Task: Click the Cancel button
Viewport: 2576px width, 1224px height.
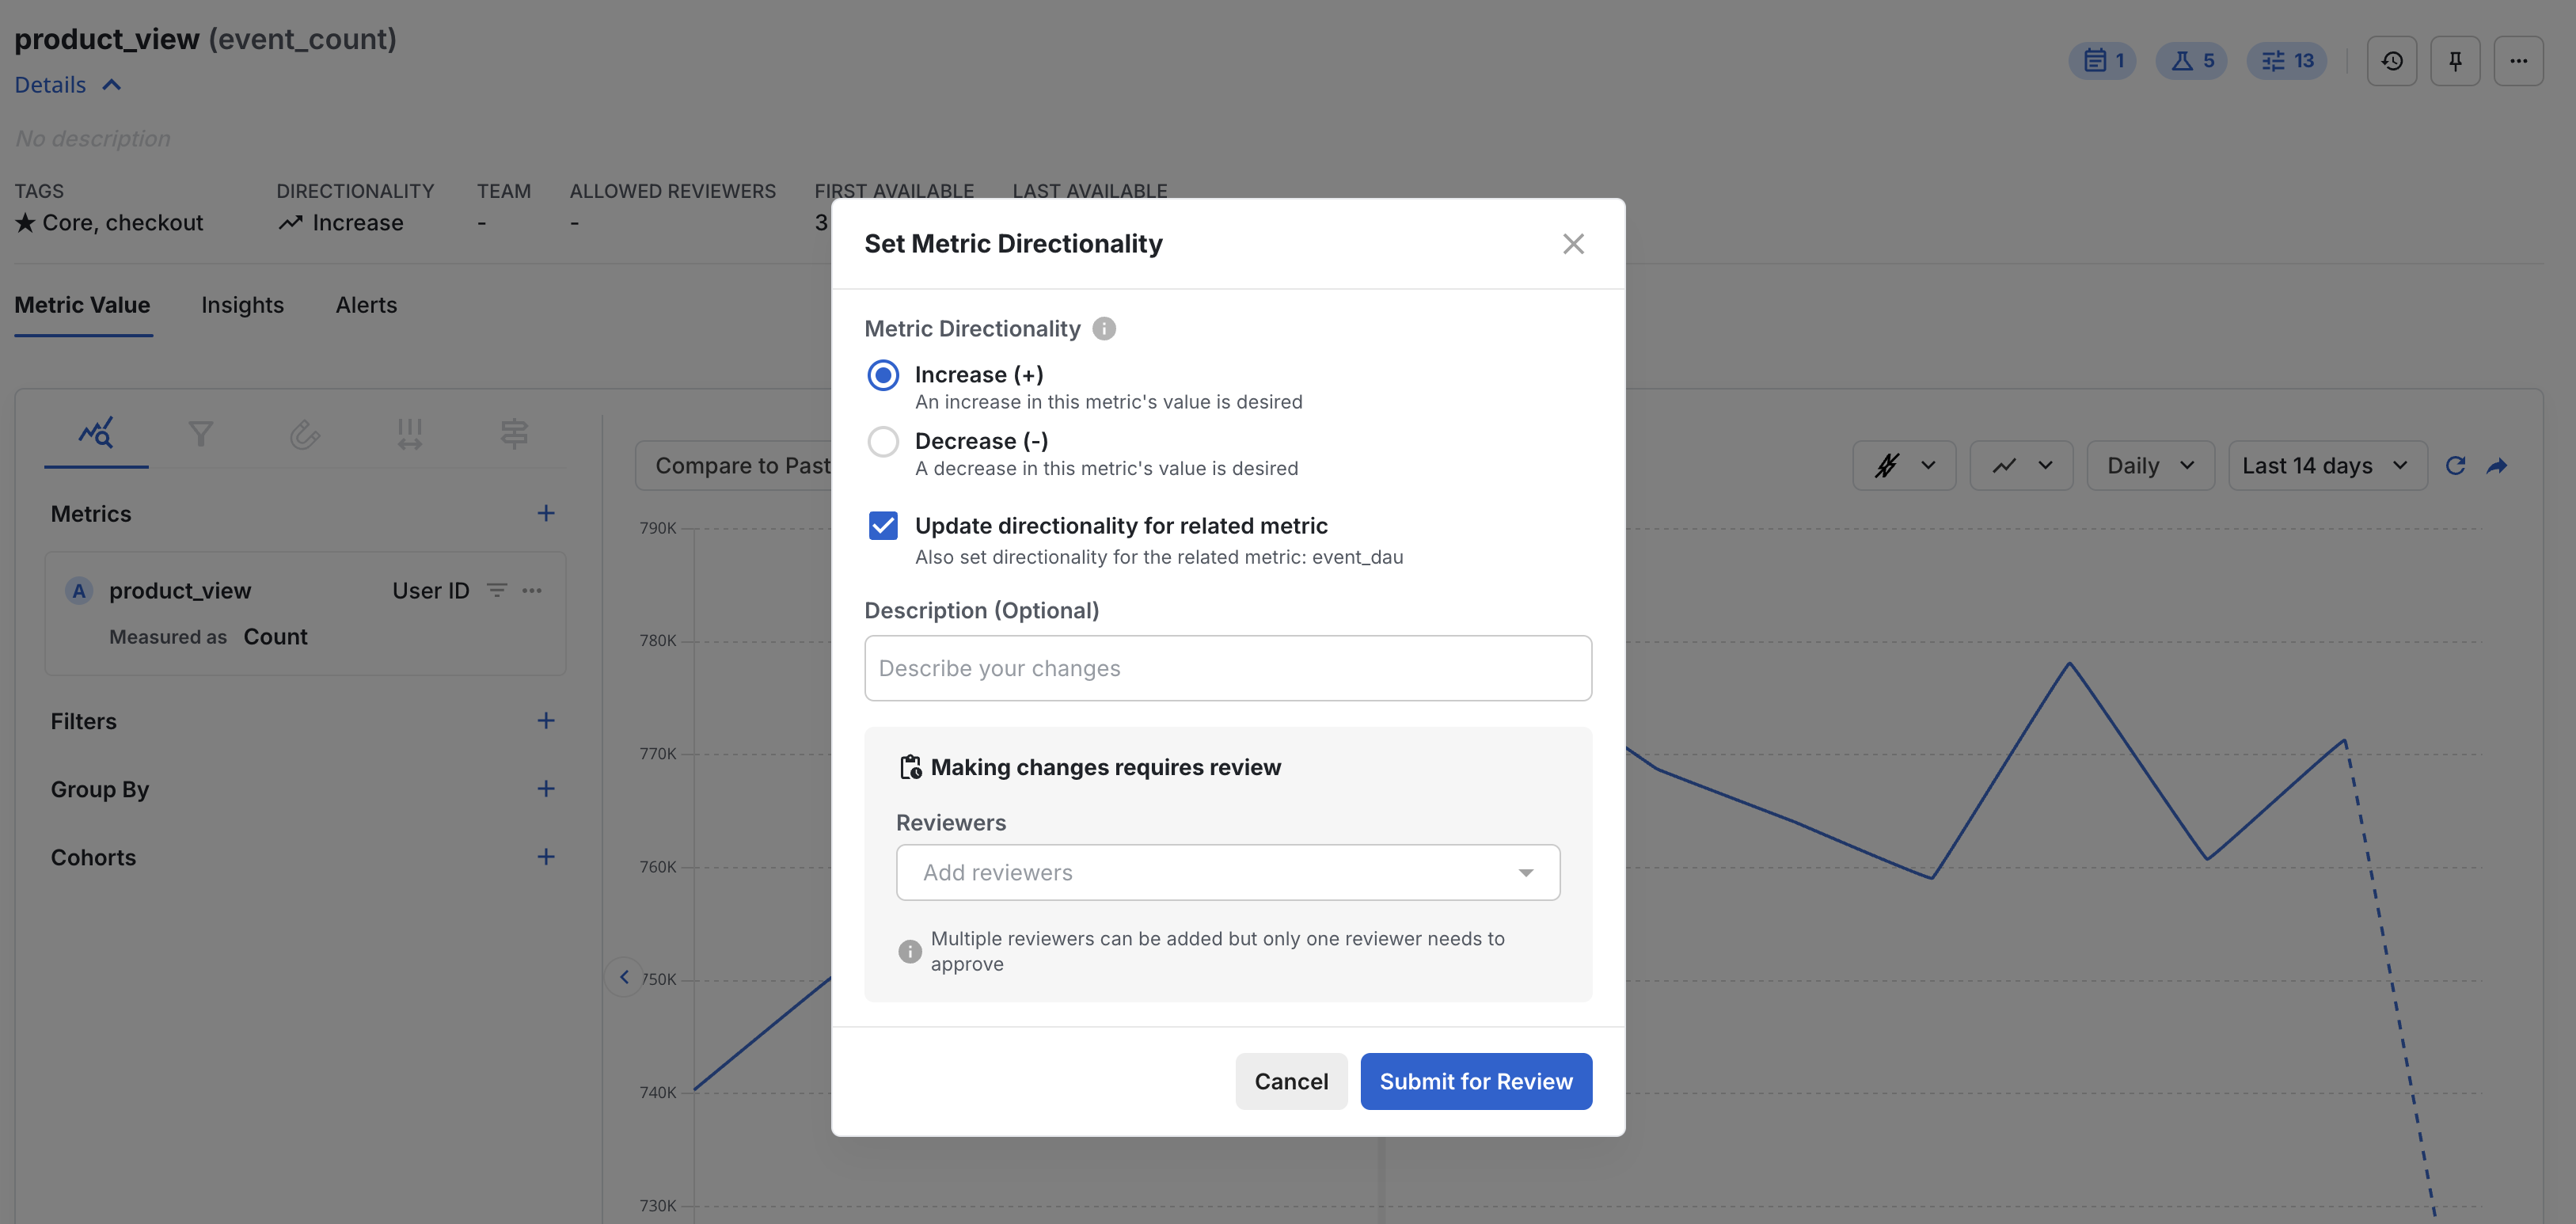Action: 1290,1081
